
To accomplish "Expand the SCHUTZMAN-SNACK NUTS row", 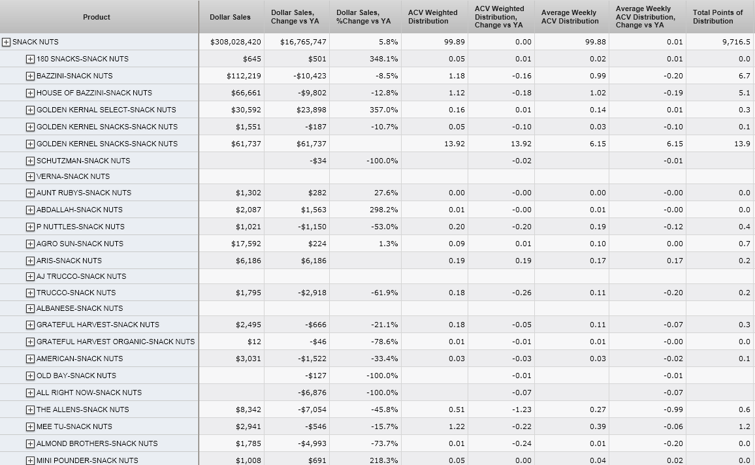I will 30,161.
